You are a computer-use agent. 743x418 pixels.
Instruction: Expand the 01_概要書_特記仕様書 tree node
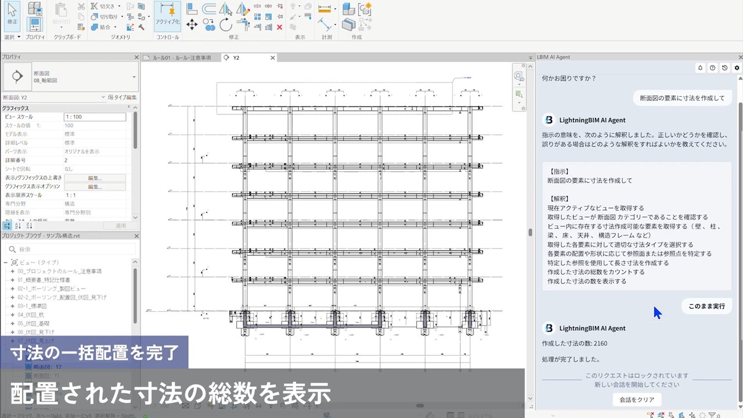[12, 280]
